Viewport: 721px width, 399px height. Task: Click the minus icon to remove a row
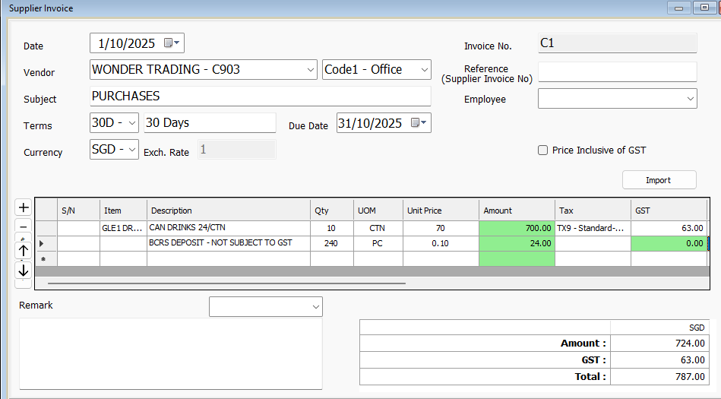(23, 226)
